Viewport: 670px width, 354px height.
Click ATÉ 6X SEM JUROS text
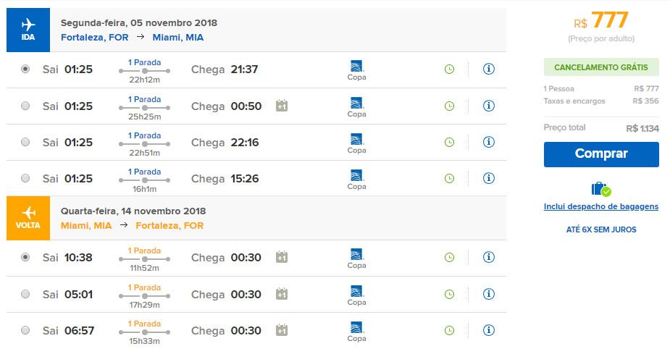click(x=601, y=229)
